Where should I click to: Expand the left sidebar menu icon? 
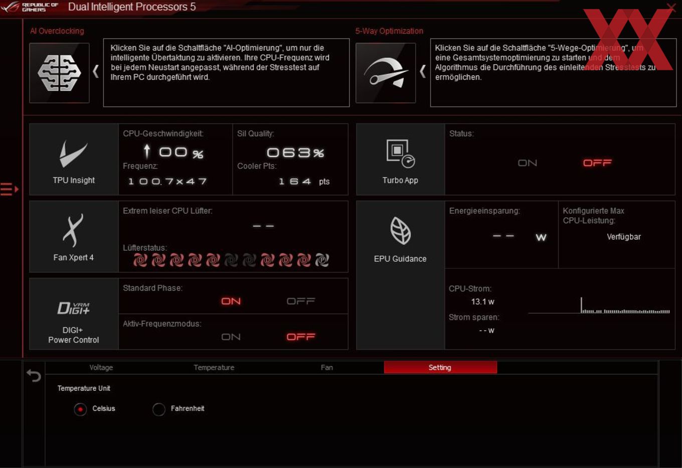[10, 189]
